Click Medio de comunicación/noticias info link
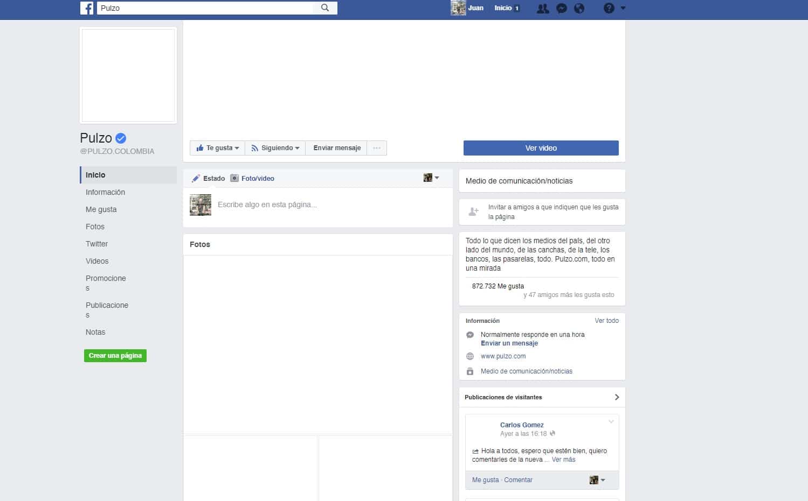This screenshot has height=501, width=808. (x=527, y=371)
